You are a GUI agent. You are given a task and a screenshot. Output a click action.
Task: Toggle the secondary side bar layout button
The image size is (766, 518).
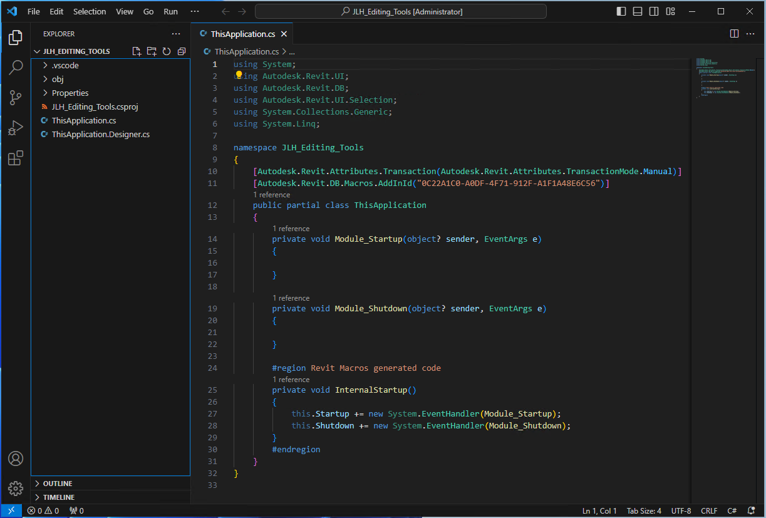(x=654, y=11)
